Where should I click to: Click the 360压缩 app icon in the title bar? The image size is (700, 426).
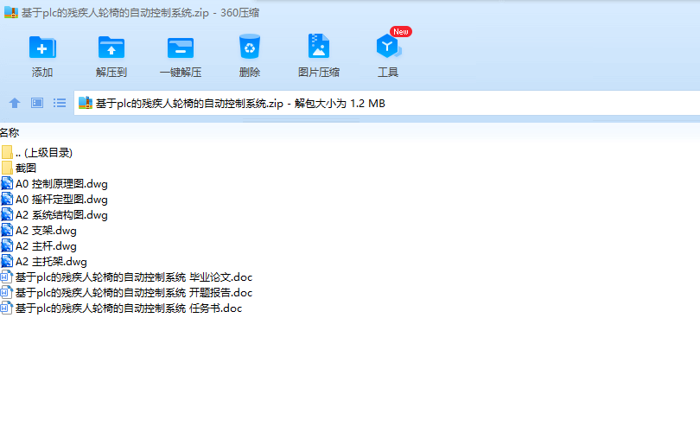click(11, 12)
